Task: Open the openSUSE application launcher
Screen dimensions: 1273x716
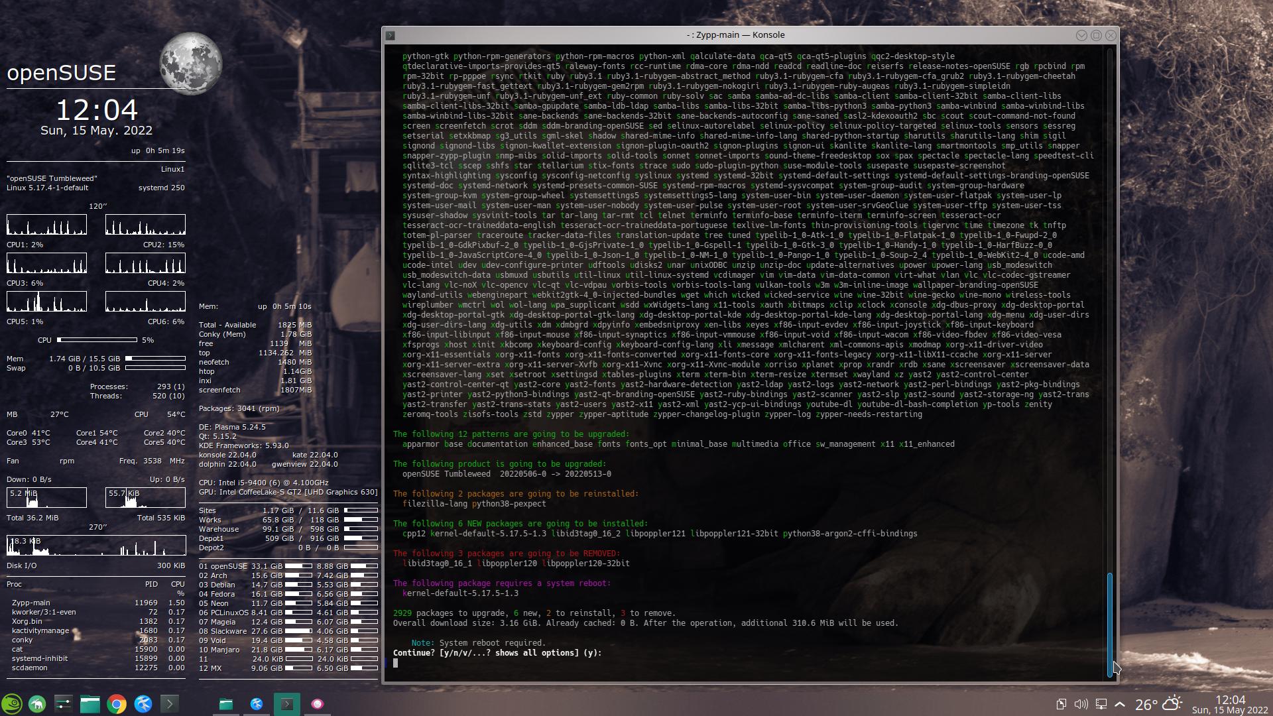Action: 12,703
